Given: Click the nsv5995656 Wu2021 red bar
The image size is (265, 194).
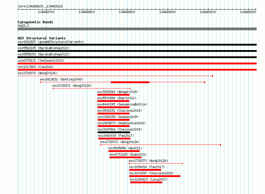Looking at the screenshot, I should click(124, 151).
